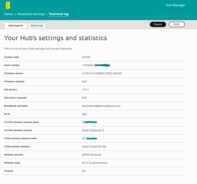The height and width of the screenshot is (184, 197).
Task: Click the 'Serial number:' label
Action: tap(12, 65)
